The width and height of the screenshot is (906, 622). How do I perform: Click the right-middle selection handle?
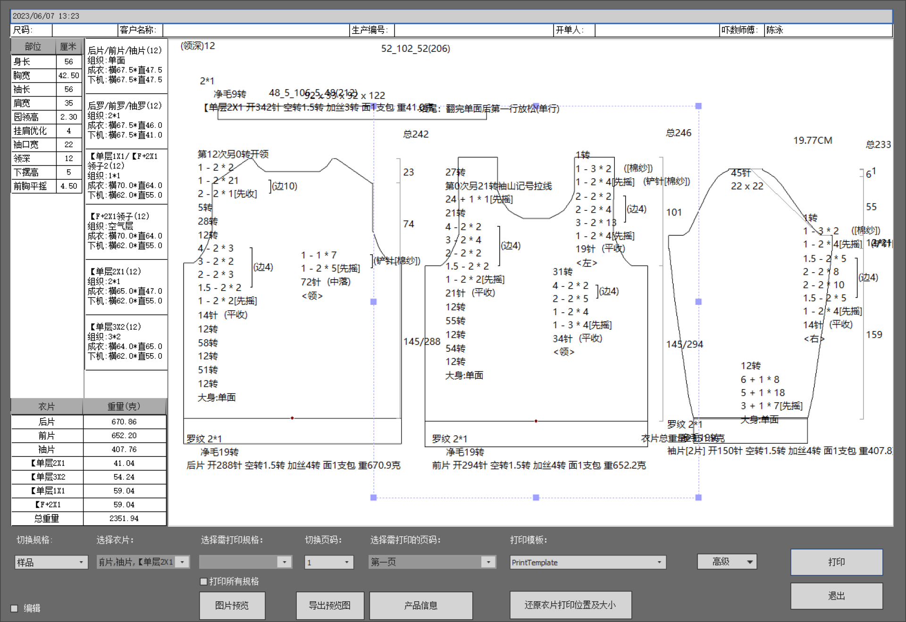(698, 302)
